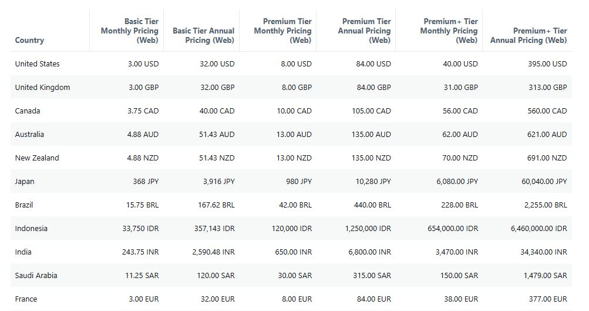589x311 pixels.
Task: Click Premium Tier Annual Pricing header
Action: (364, 31)
